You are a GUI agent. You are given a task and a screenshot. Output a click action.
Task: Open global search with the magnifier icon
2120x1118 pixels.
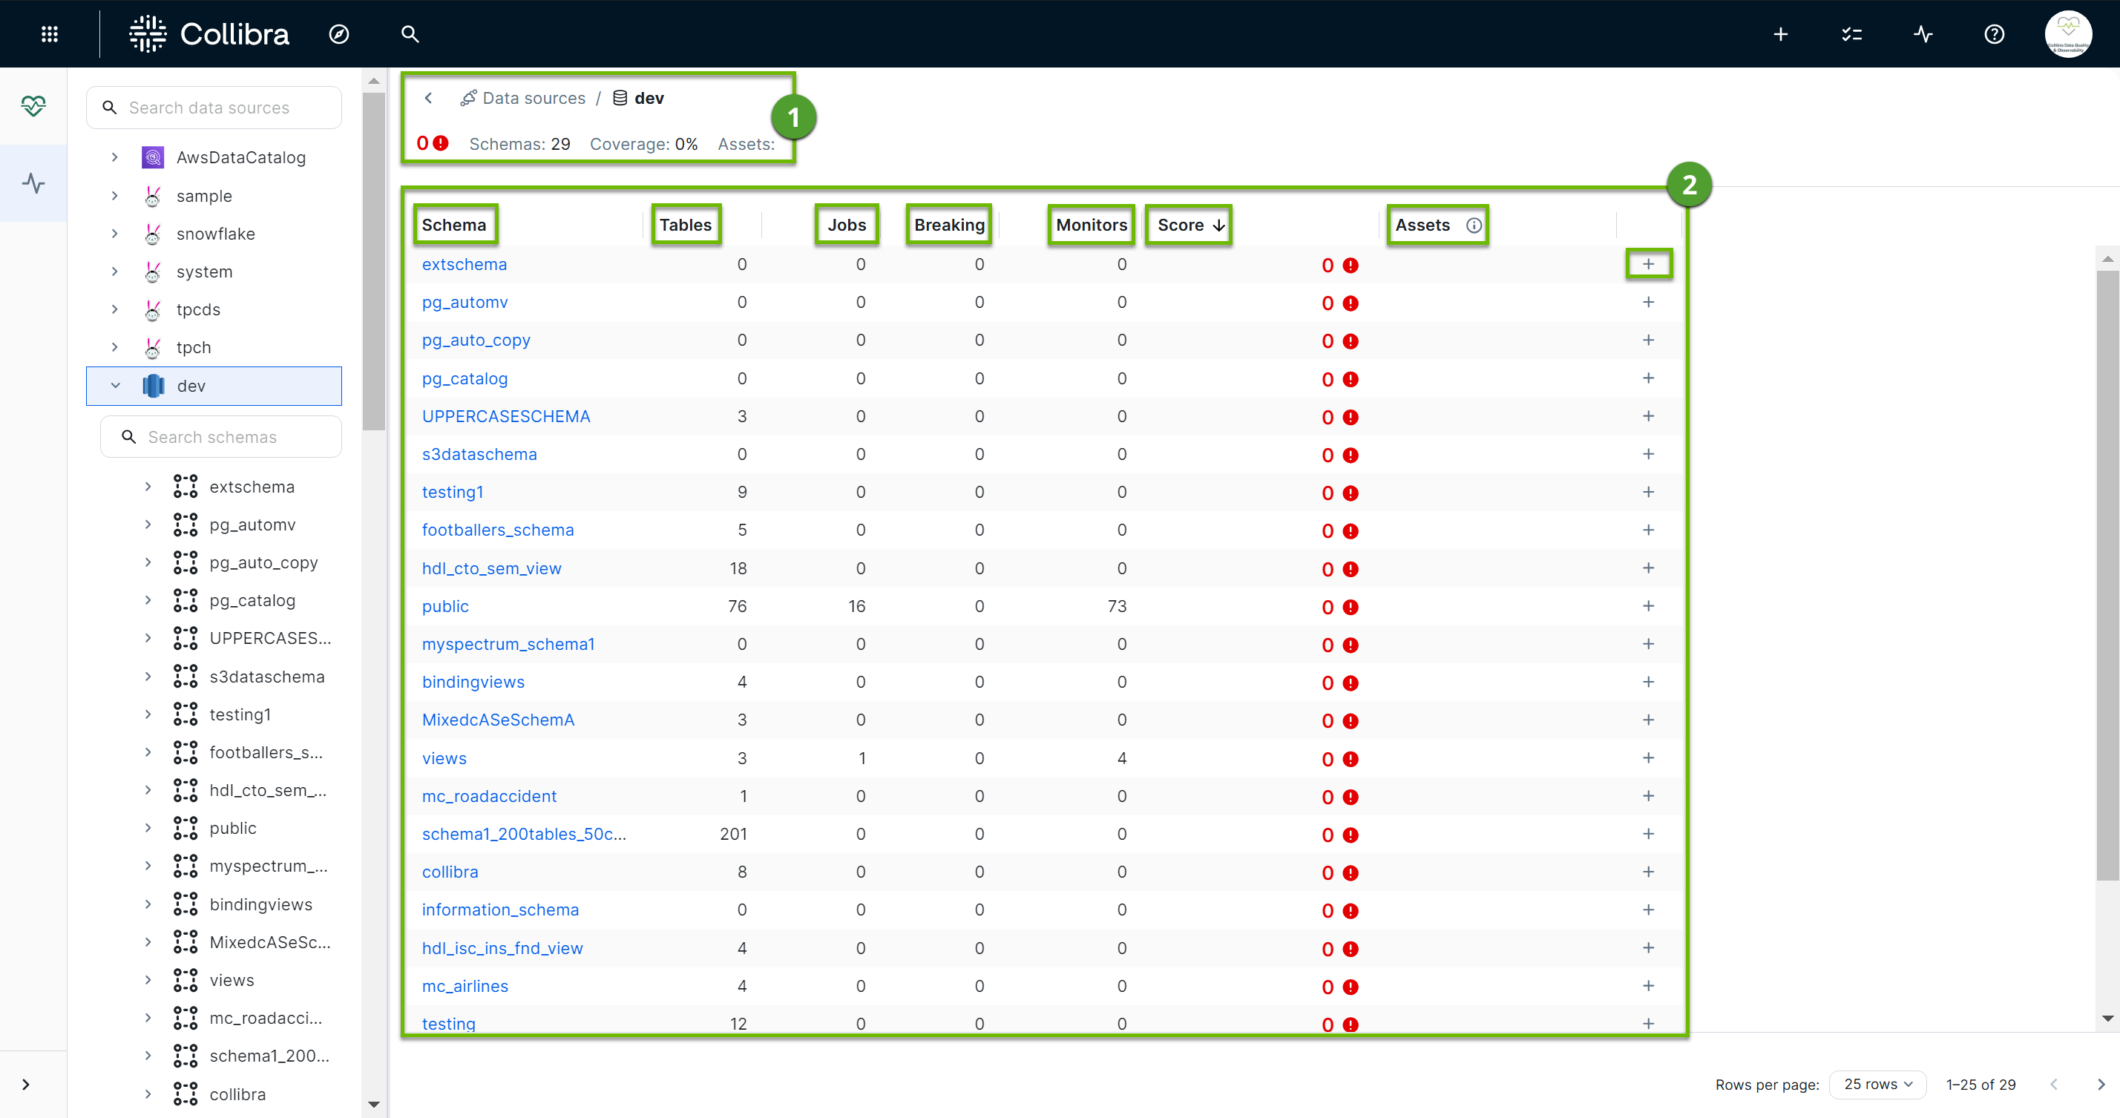pyautogui.click(x=410, y=35)
